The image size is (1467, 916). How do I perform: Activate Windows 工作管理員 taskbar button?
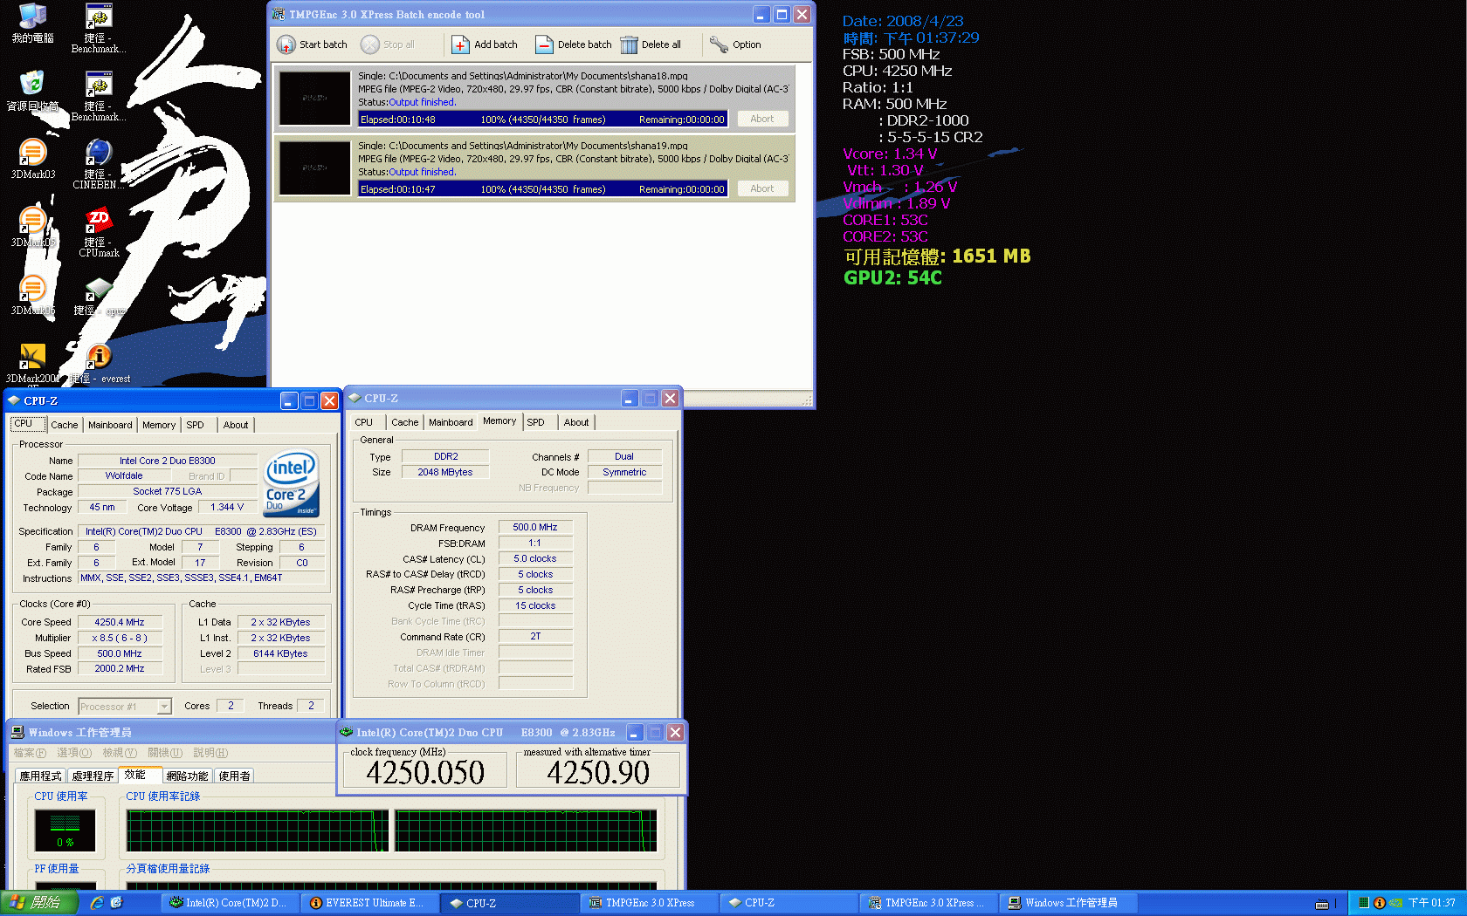click(1067, 903)
